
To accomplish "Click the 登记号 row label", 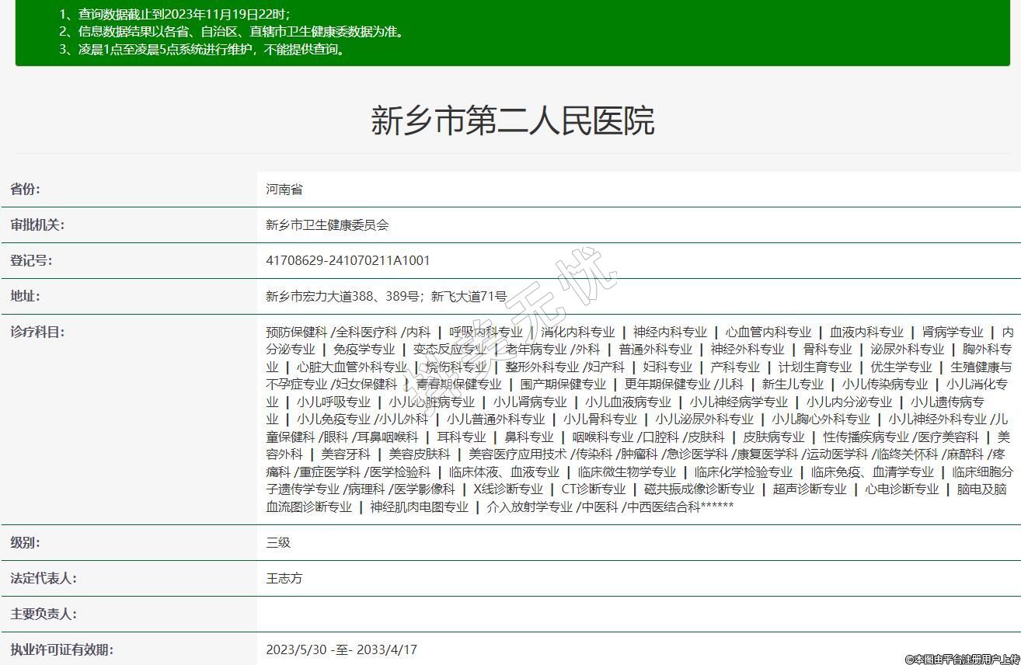I will tap(31, 260).
